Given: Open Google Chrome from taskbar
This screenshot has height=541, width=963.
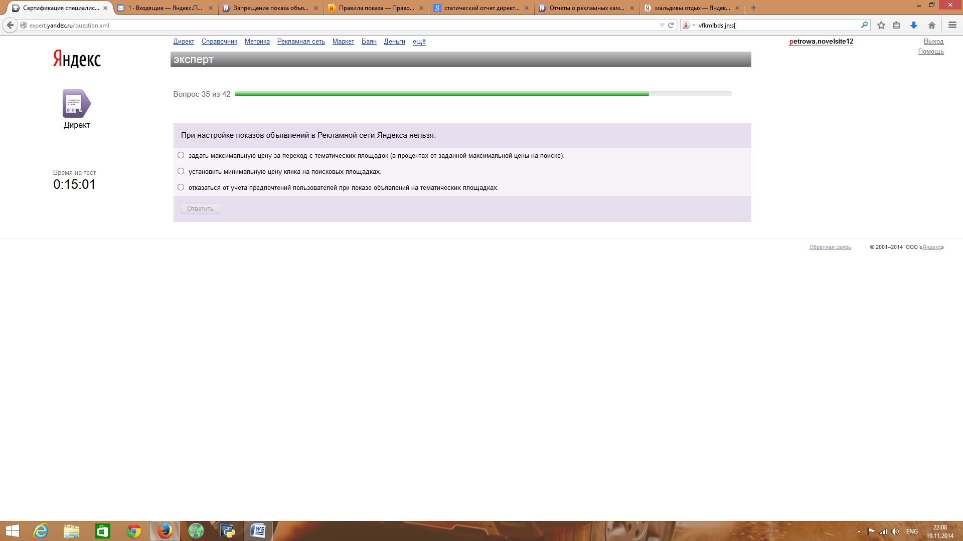Looking at the screenshot, I should coord(134,531).
